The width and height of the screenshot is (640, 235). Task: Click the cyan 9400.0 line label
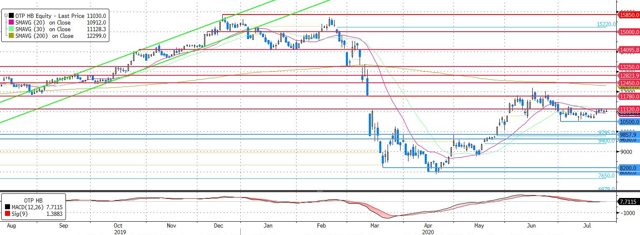607,141
